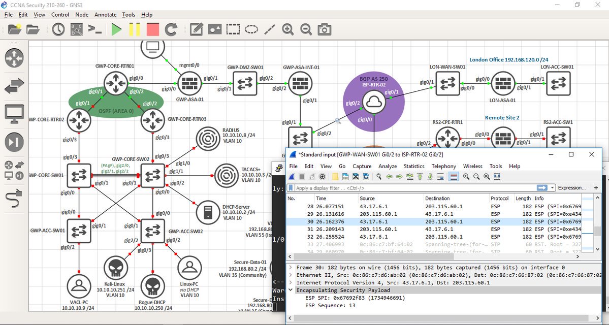Expand the Encapsulating Security Payload detail row
This screenshot has width=609, height=325.
291,290
